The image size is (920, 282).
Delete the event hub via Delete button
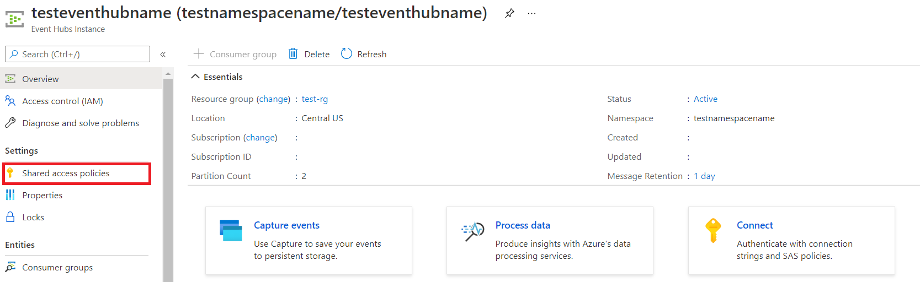point(309,54)
